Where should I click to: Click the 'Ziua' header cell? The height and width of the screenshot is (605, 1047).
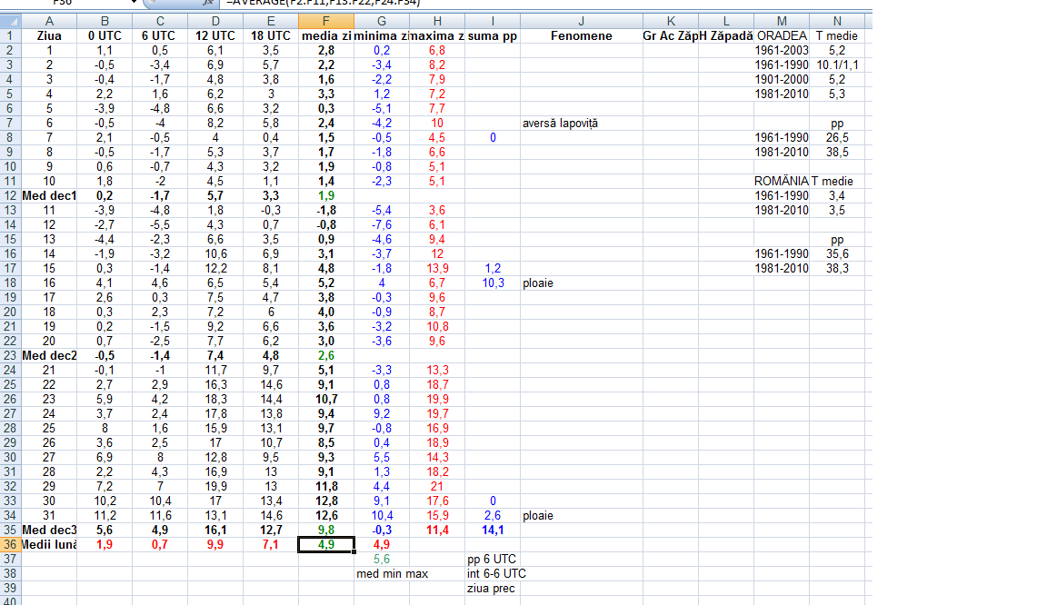pyautogui.click(x=49, y=36)
